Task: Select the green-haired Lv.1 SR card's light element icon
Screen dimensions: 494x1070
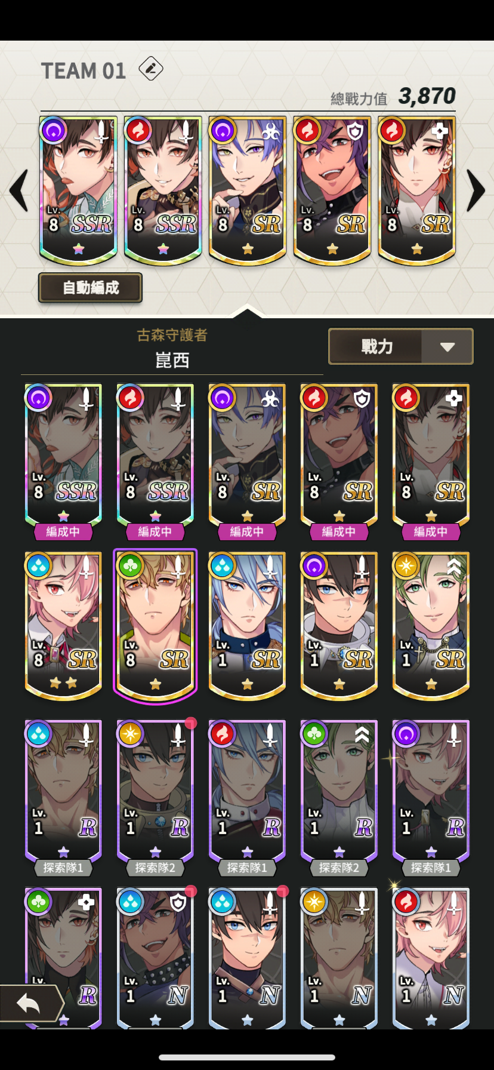Action: pos(406,565)
